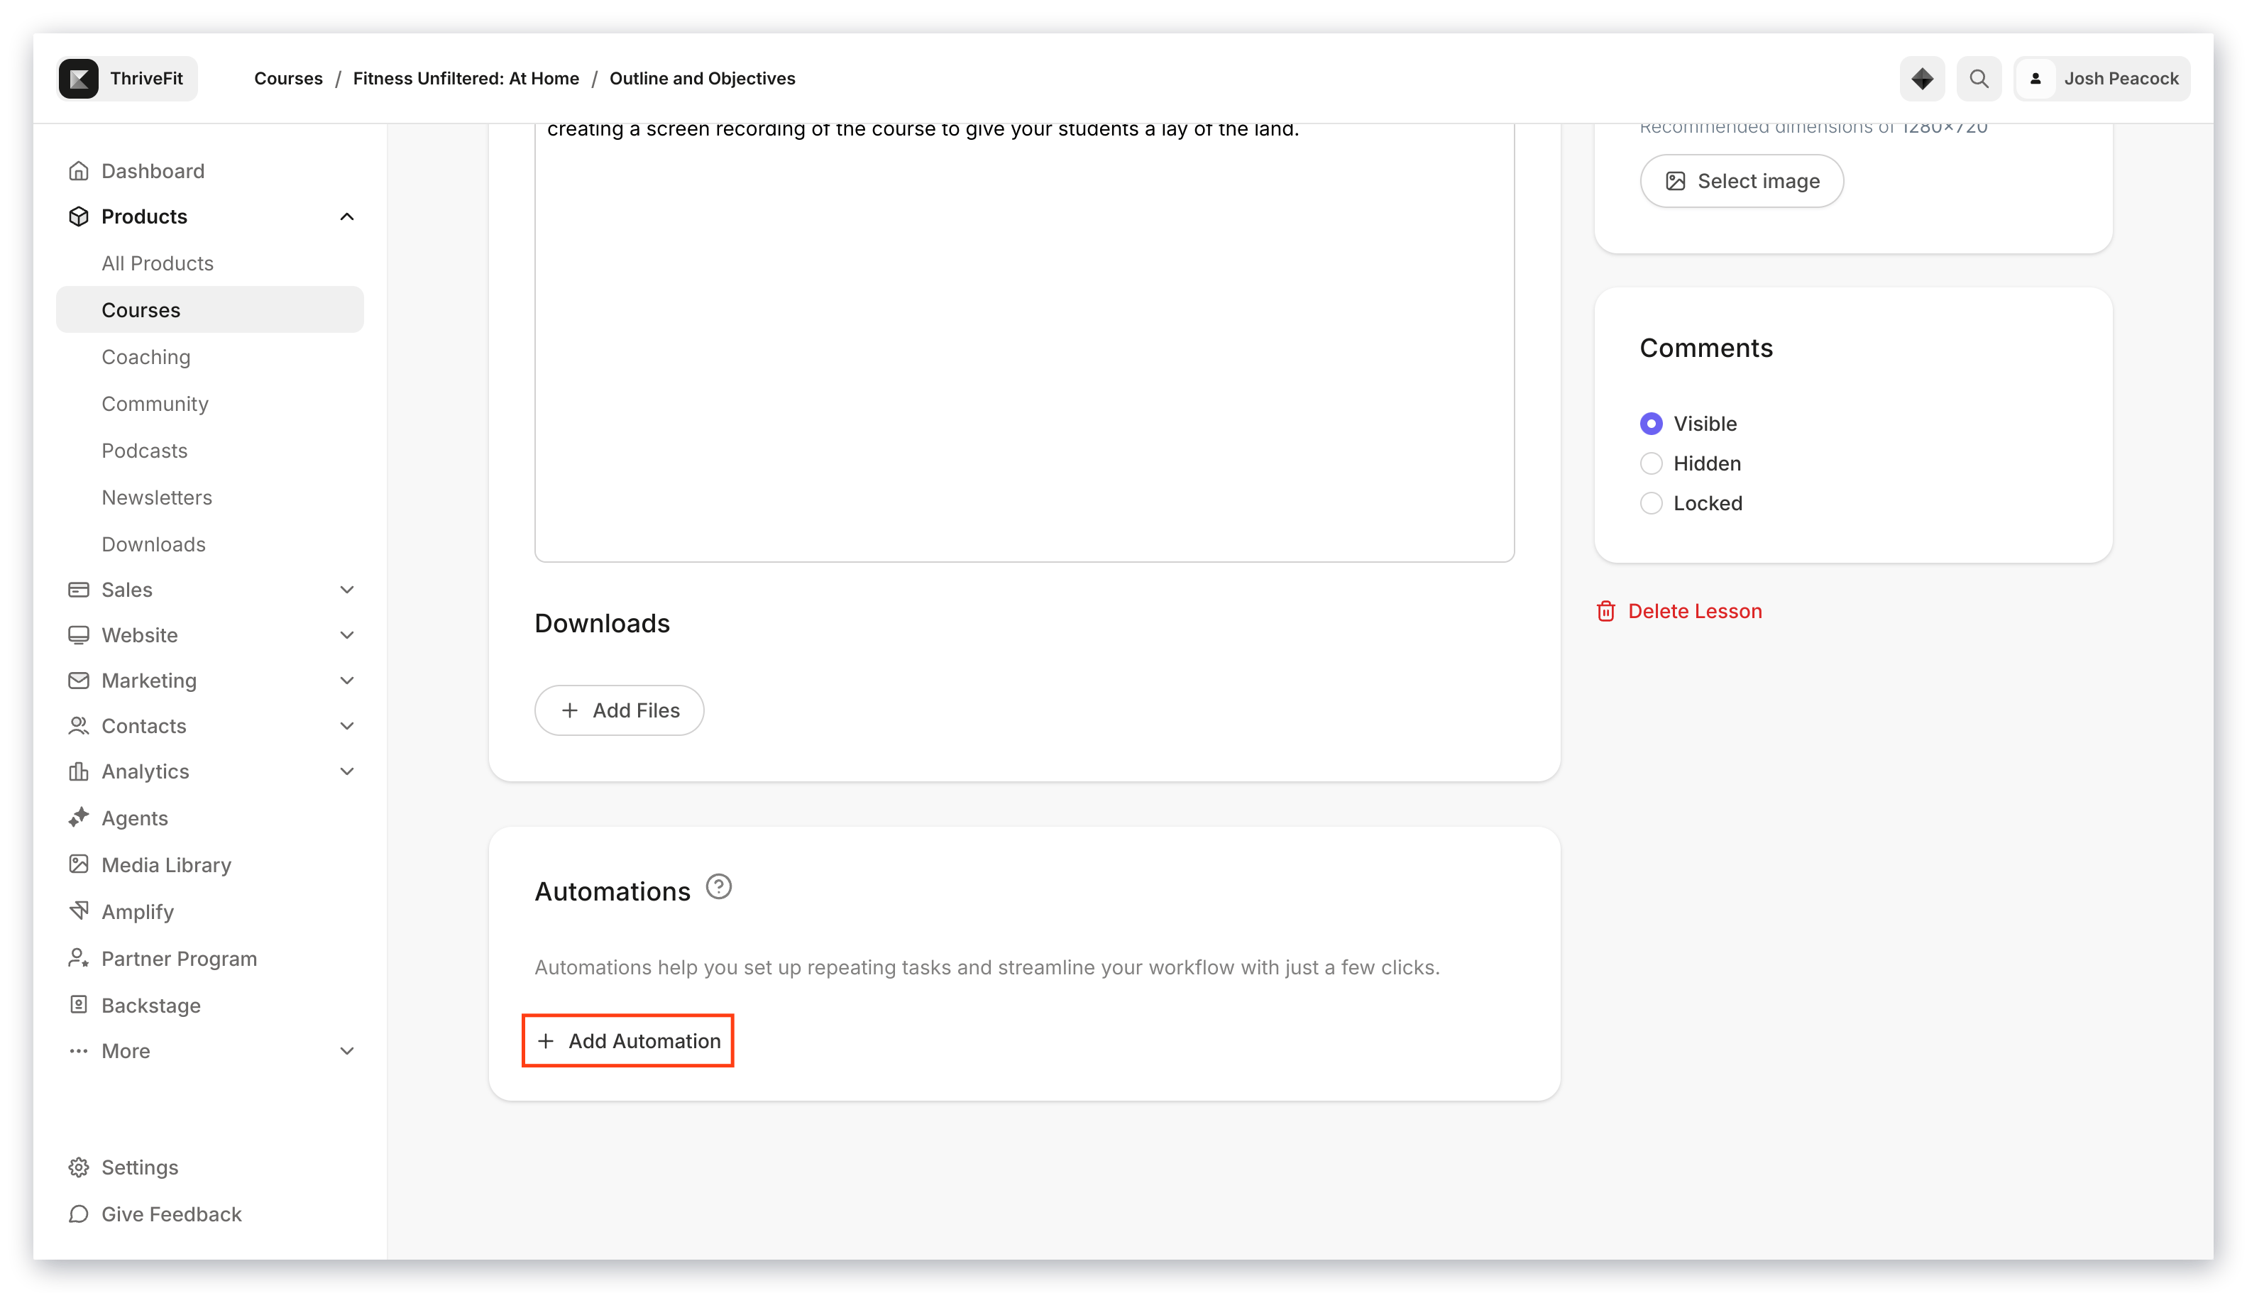Image resolution: width=2247 pixels, height=1293 pixels.
Task: Open Media Library in the sidebar
Action: click(211, 864)
